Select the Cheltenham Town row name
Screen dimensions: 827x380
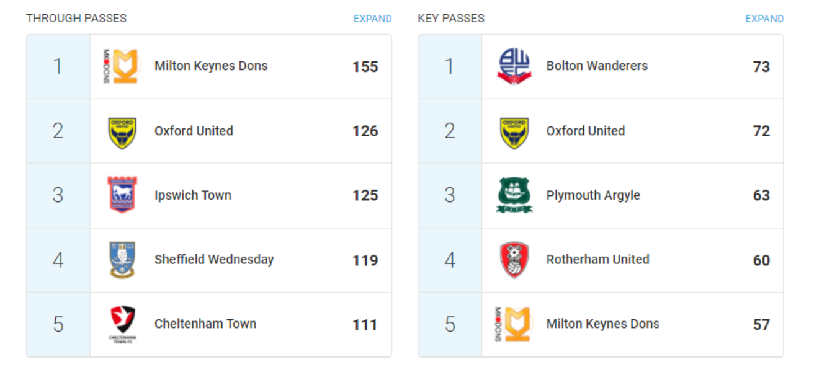[x=205, y=324]
